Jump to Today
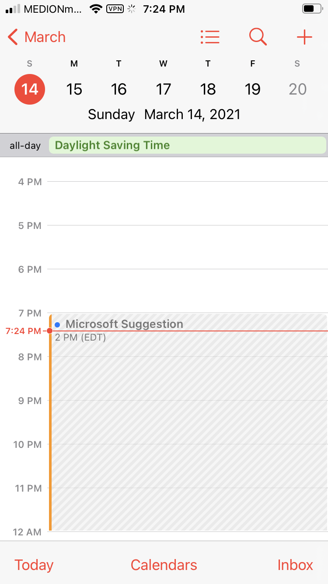Viewport: 328px width, 584px height. (x=34, y=565)
